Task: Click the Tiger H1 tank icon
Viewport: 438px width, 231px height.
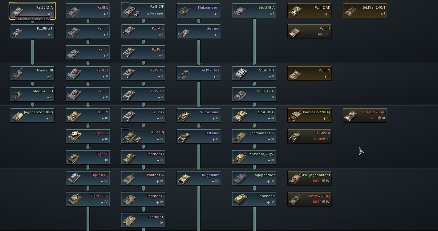Action: click(74, 136)
